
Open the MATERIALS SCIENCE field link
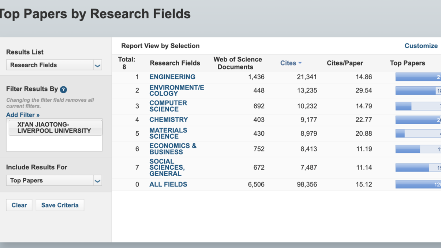point(168,134)
